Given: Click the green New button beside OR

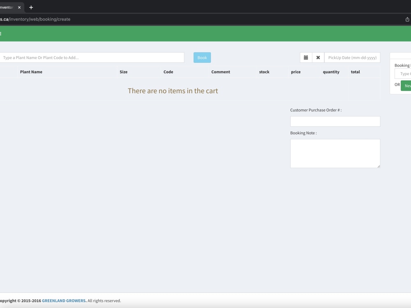Looking at the screenshot, I should (x=406, y=86).
